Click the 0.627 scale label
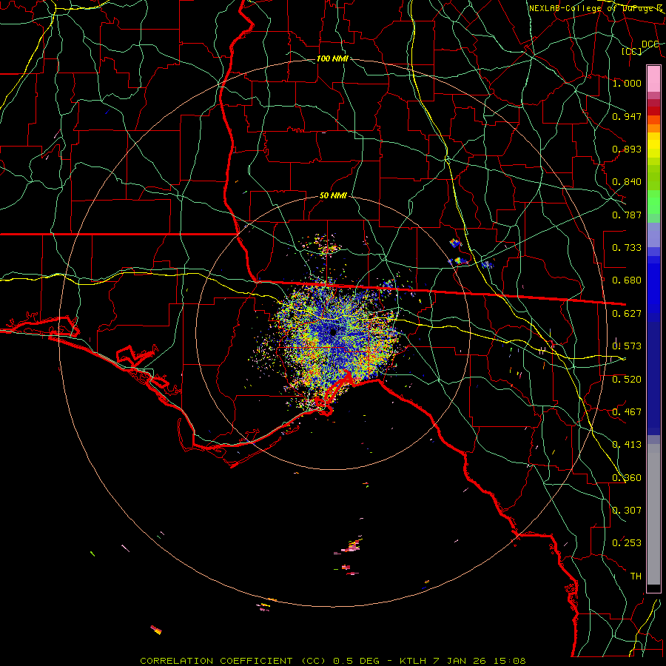This screenshot has height=666, width=666. click(627, 314)
